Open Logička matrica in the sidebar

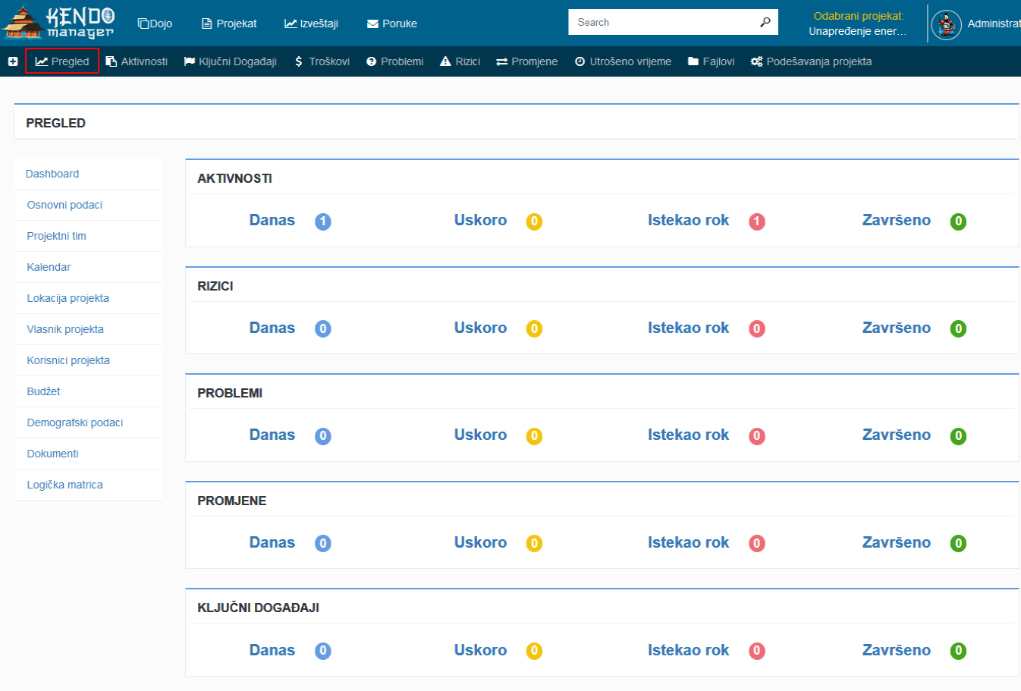[65, 485]
